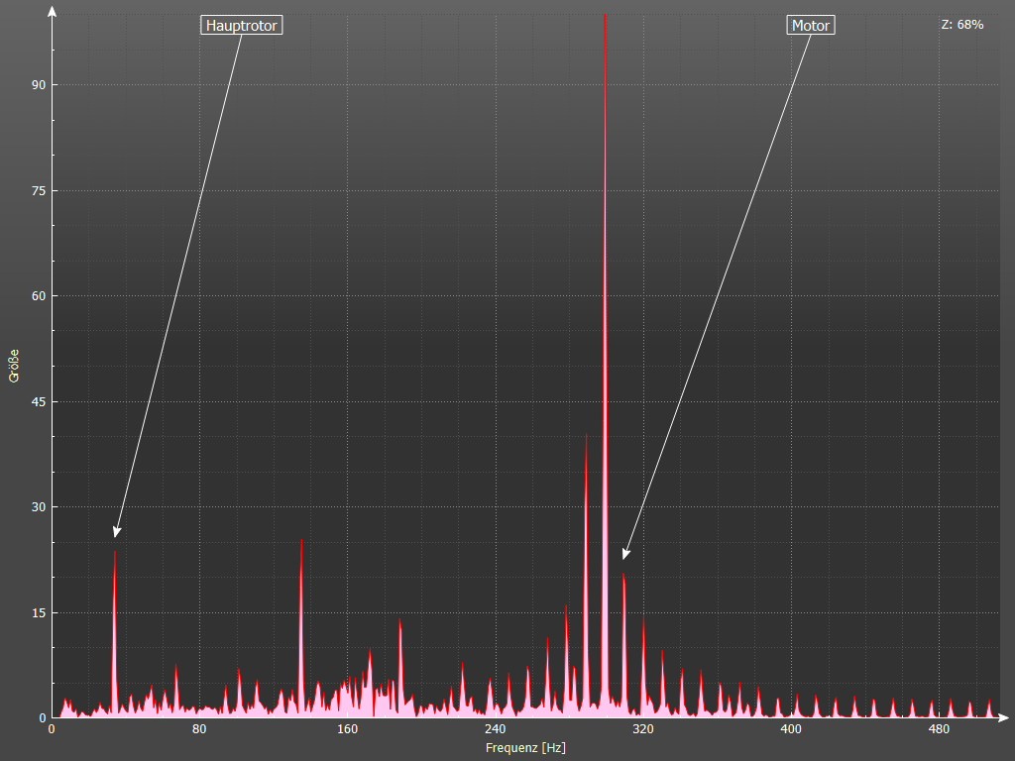Click the arrowhead at the Hauptrotor peak
This screenshot has height=761, width=1015.
click(117, 533)
